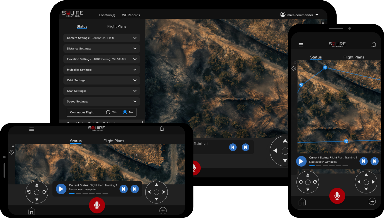The height and width of the screenshot is (218, 384).
Task: Tap red microphone button on landscape phone
Action: [97, 205]
